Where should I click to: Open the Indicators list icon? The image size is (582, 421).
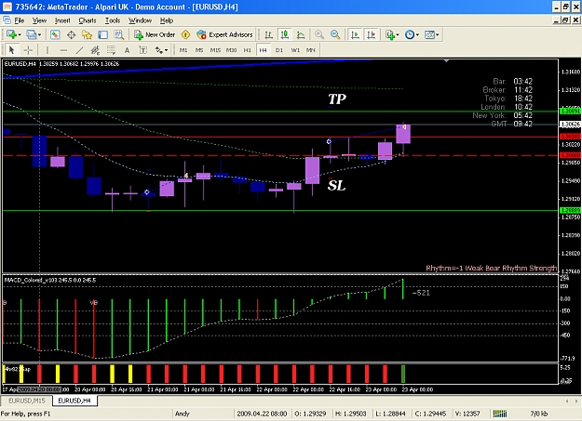click(390, 34)
